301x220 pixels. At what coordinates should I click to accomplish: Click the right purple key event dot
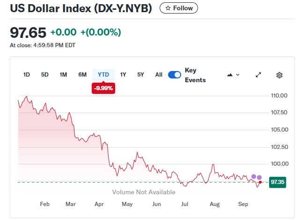(x=259, y=177)
